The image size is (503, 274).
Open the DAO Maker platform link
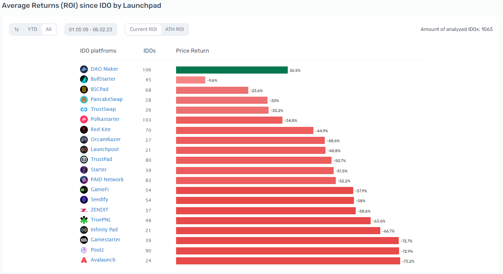click(104, 69)
